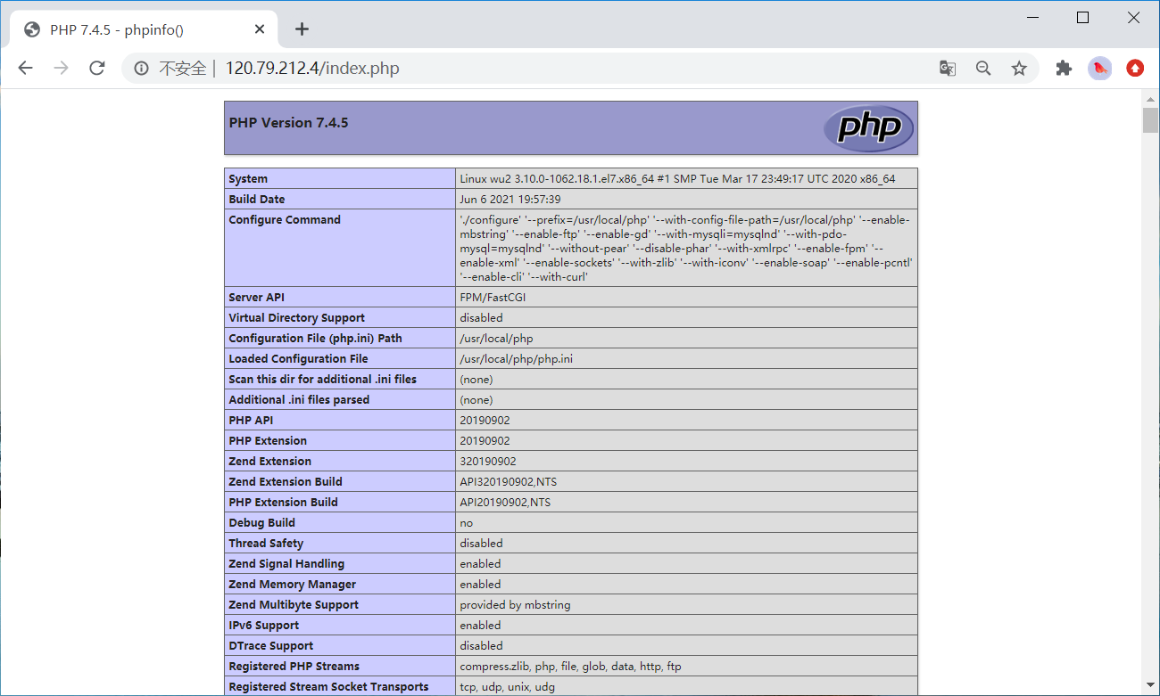The width and height of the screenshot is (1160, 696).
Task: Click the red update arrow icon
Action: click(1135, 68)
